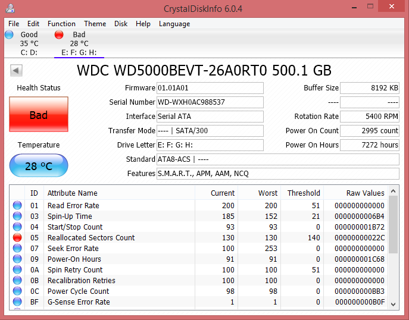Viewport: 409px width, 320px height.
Task: Maximize the CrystalDiskInfo window
Action: pyautogui.click(x=370, y=7)
